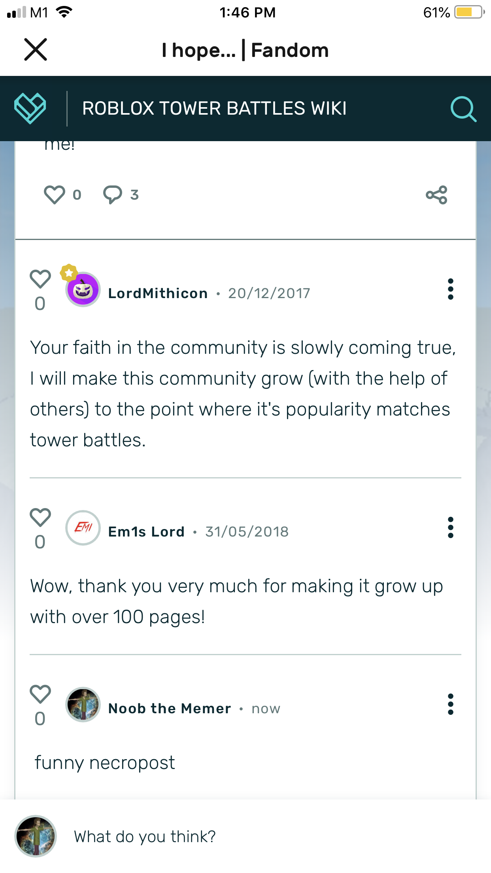Image resolution: width=491 pixels, height=873 pixels.
Task: Open Em1s Lord's profile name link
Action: [146, 532]
